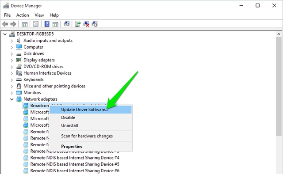Click the Scan for hardware changes toolbar icon
283x174 pixels.
click(66, 24)
